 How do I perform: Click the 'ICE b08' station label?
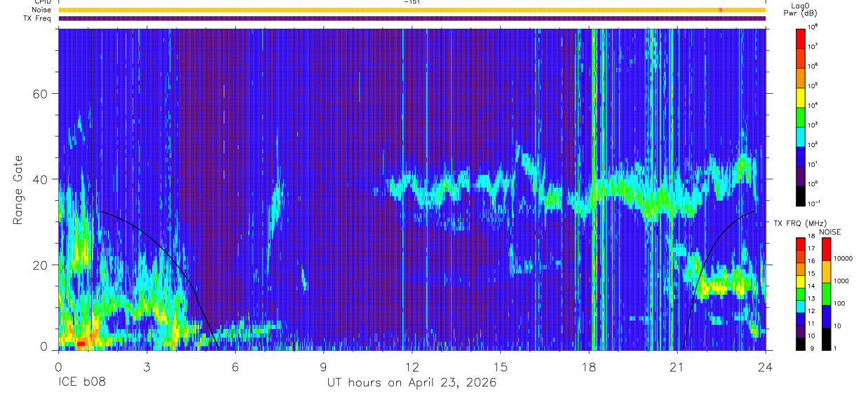coord(81,383)
